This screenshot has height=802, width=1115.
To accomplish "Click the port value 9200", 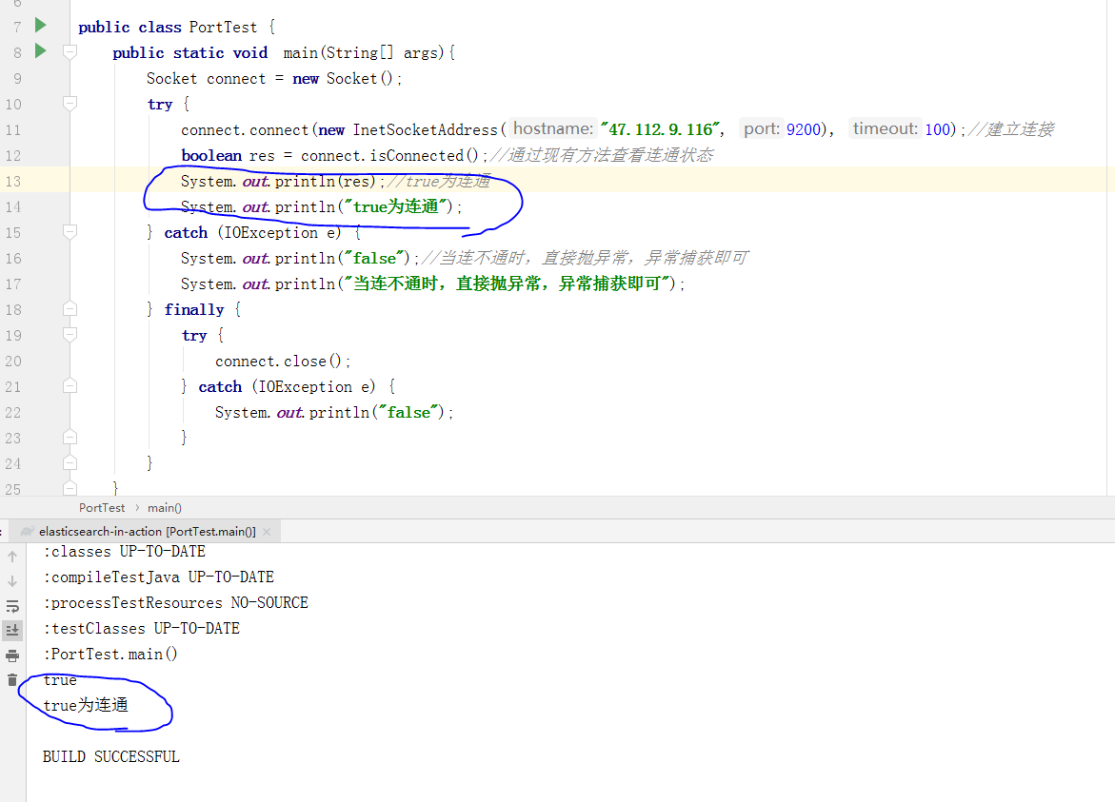I will [804, 129].
